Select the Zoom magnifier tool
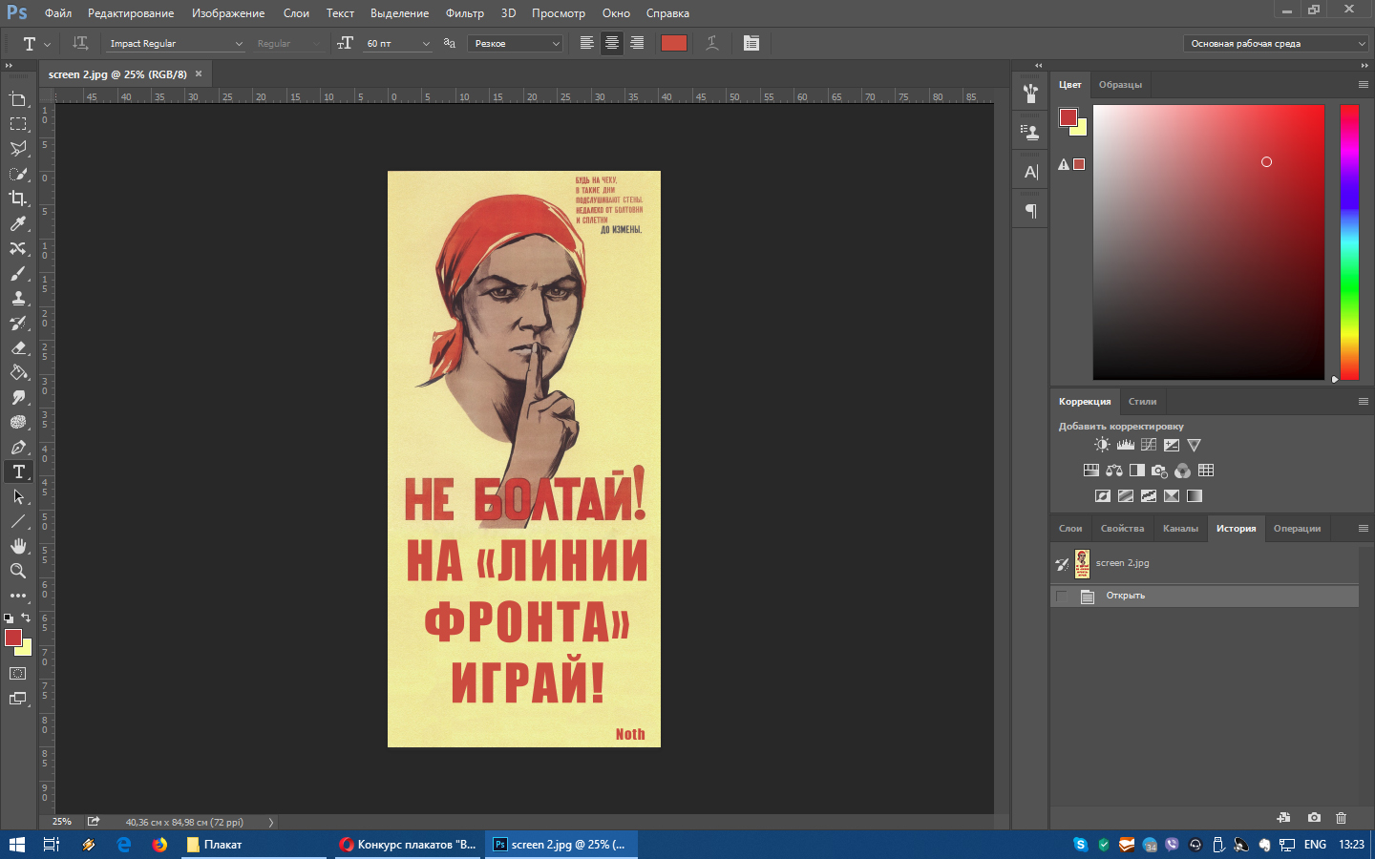The image size is (1375, 859). point(18,571)
